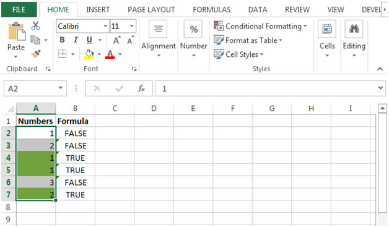Switch to the INSERT tab
389x227 pixels.
click(98, 10)
